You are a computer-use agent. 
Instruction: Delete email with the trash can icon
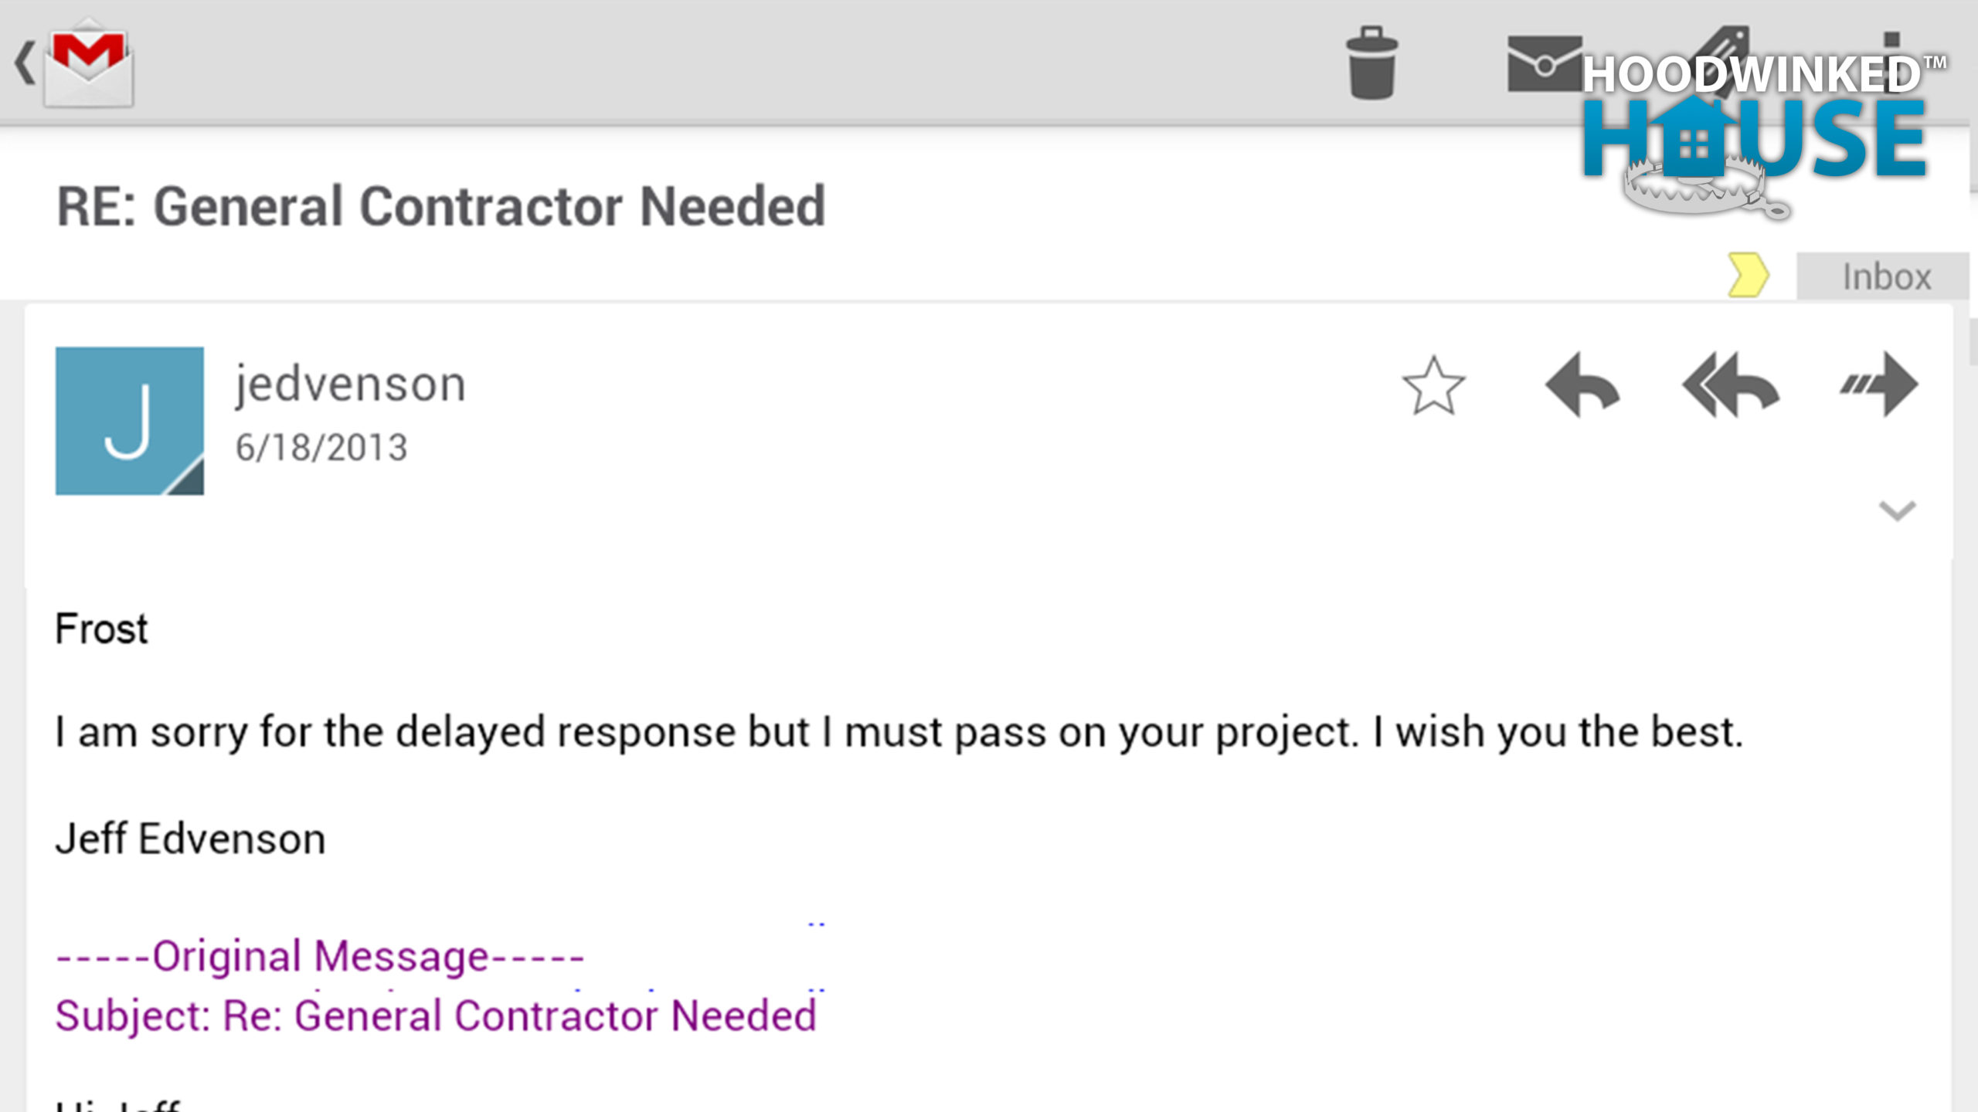point(1372,63)
